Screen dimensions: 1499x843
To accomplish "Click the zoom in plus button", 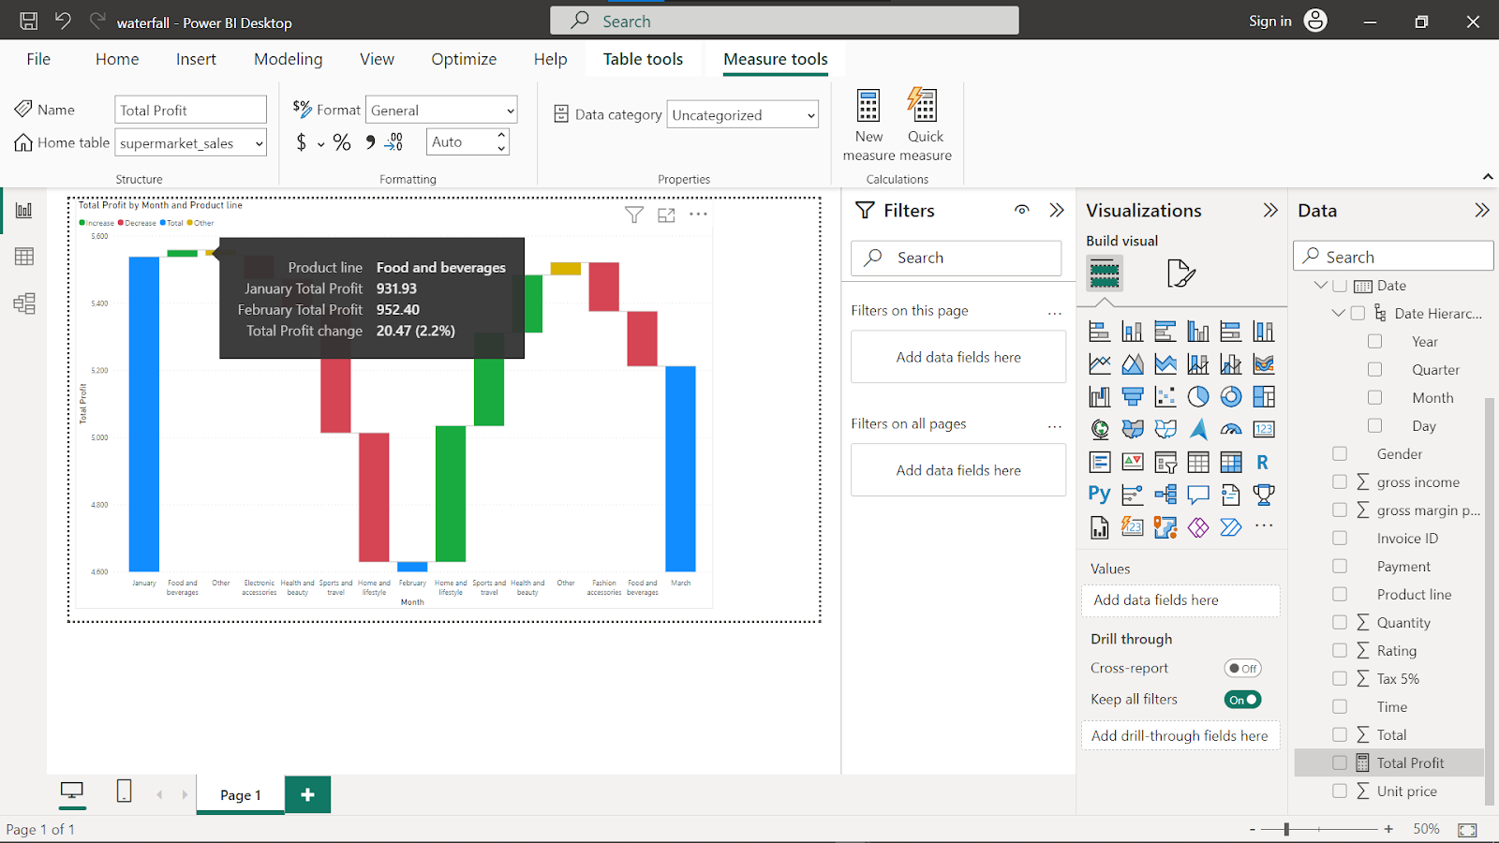I will pos(1388,829).
